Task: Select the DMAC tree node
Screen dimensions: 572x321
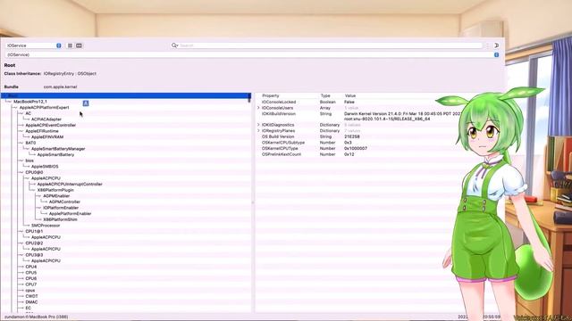Action: 31,302
